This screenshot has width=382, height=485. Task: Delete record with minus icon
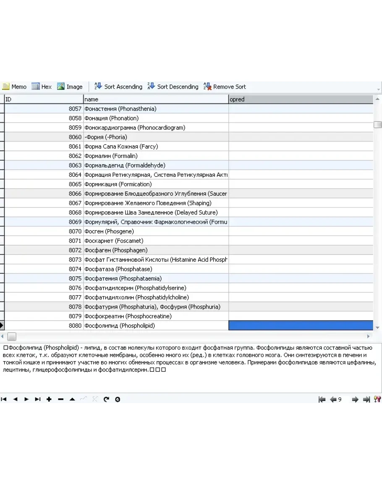click(x=60, y=399)
